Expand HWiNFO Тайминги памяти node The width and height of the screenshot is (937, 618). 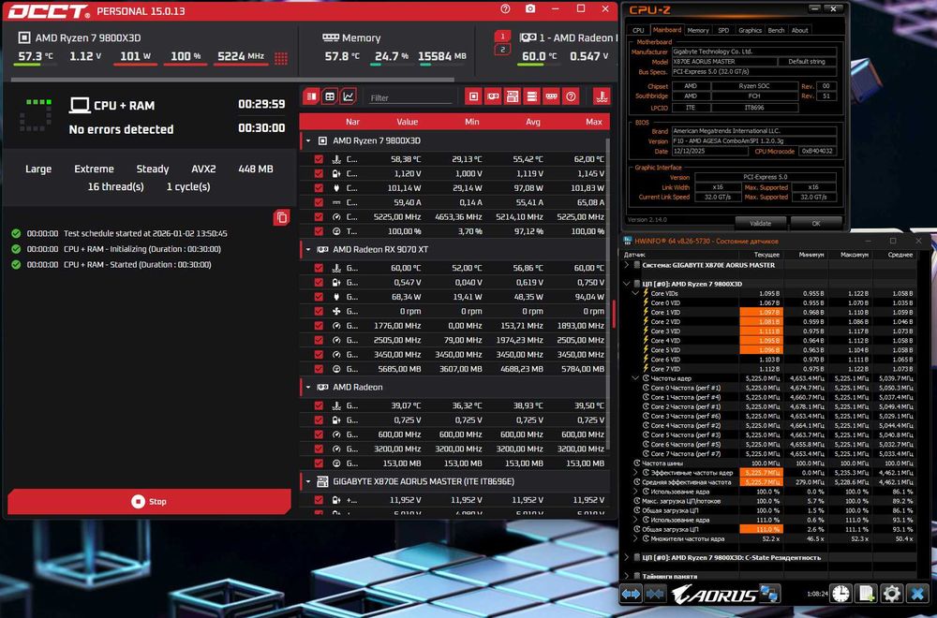coord(626,576)
